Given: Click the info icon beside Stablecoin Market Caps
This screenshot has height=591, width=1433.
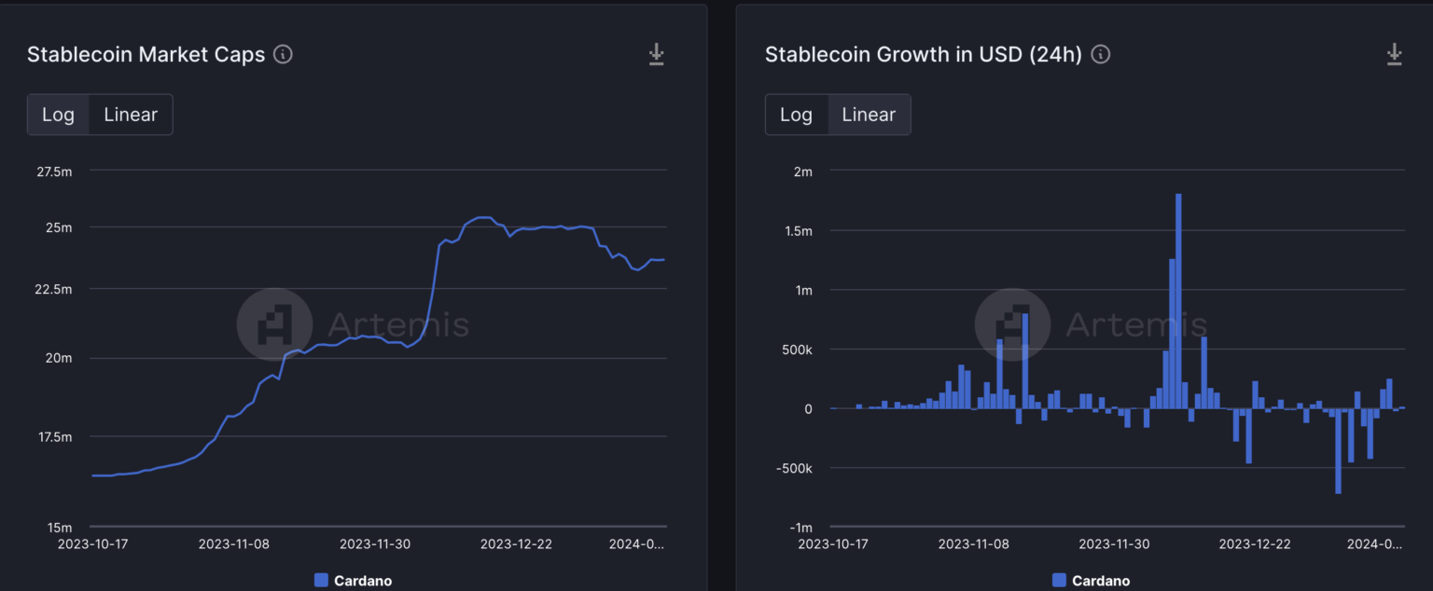Looking at the screenshot, I should [x=283, y=54].
